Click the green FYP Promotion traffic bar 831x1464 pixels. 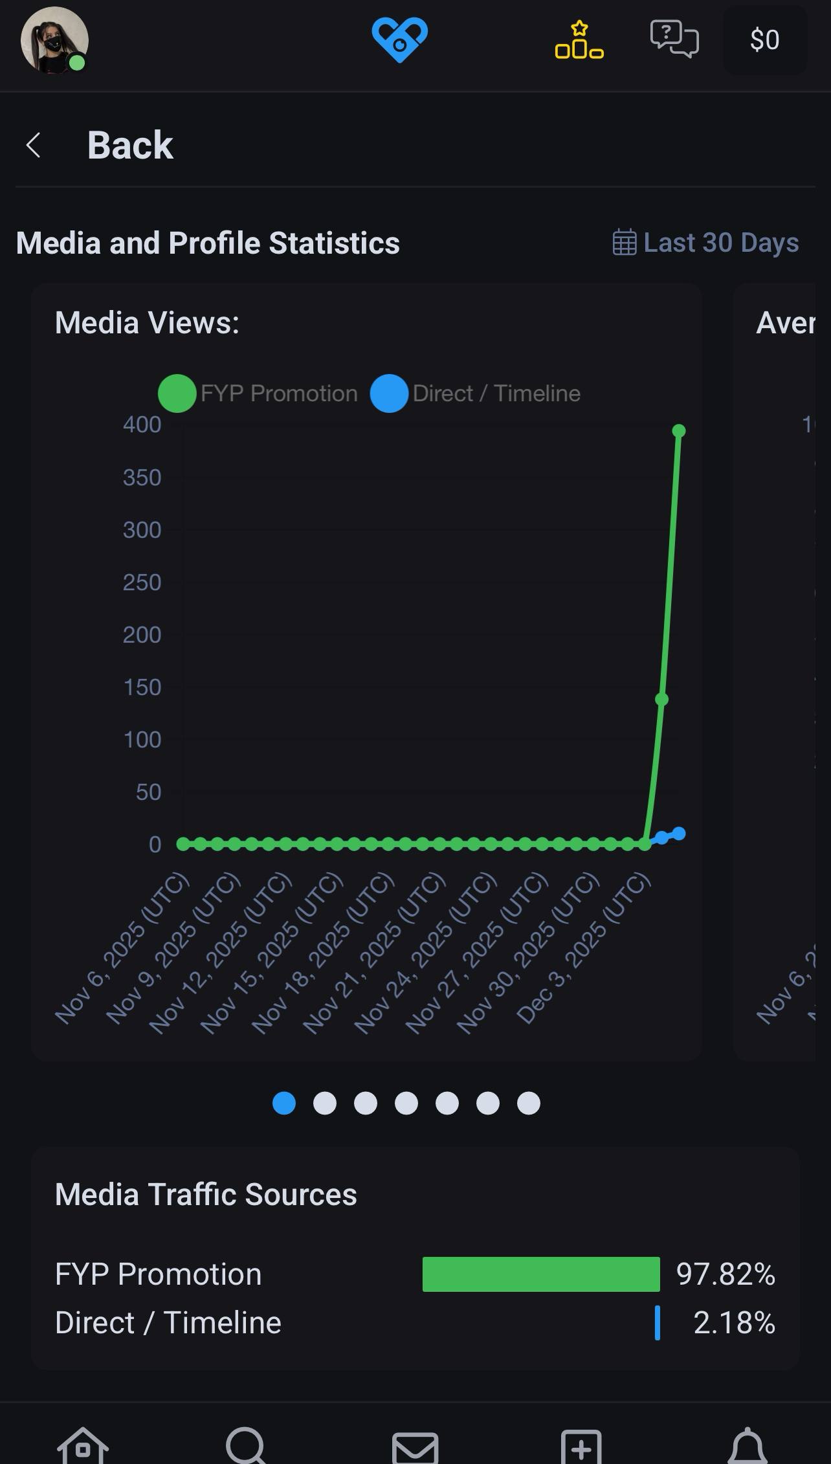pyautogui.click(x=541, y=1274)
